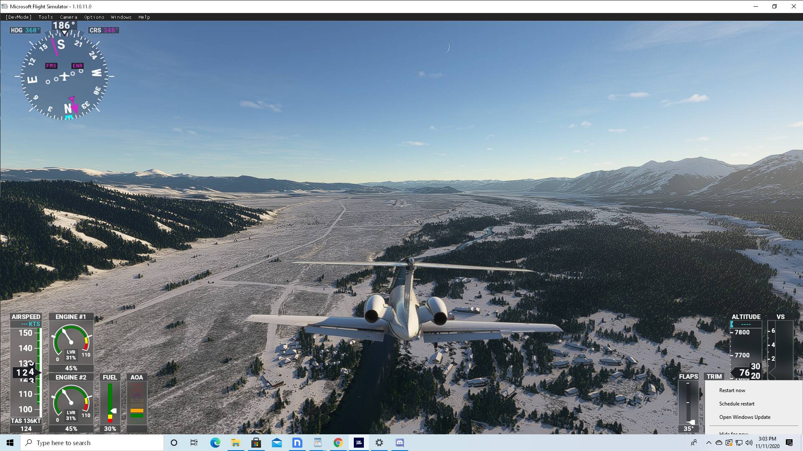Select Open Windows Update entry
Image resolution: width=803 pixels, height=451 pixels.
coord(744,417)
